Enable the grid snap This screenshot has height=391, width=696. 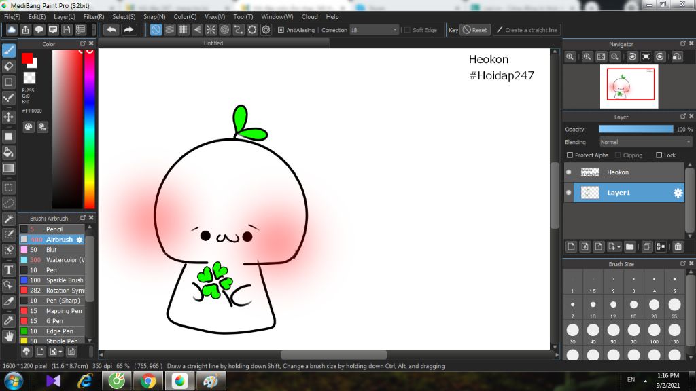184,30
